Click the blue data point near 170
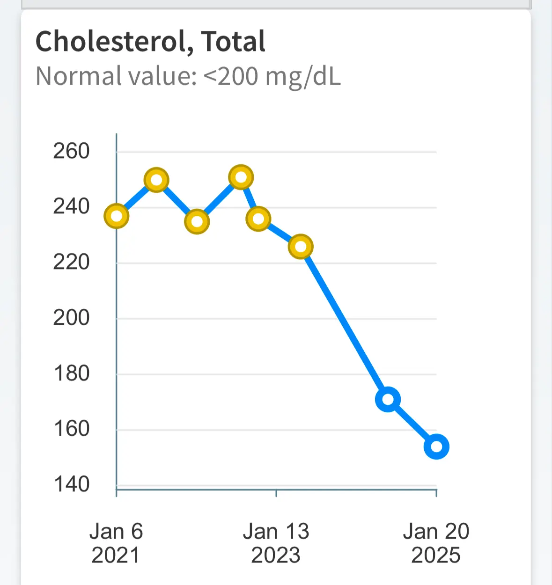The width and height of the screenshot is (552, 585). click(388, 400)
